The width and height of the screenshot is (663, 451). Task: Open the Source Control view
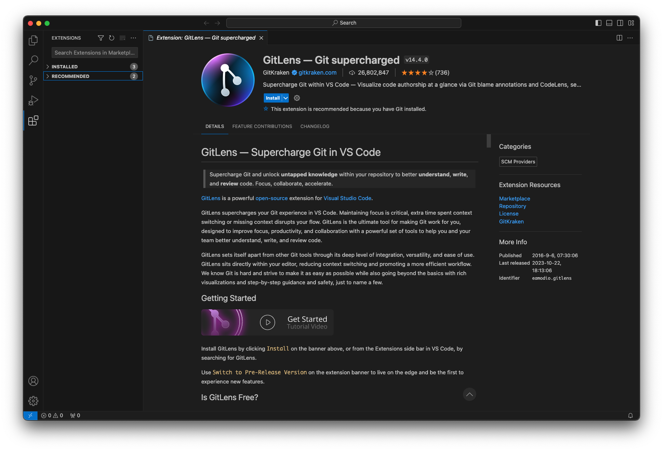click(x=33, y=80)
